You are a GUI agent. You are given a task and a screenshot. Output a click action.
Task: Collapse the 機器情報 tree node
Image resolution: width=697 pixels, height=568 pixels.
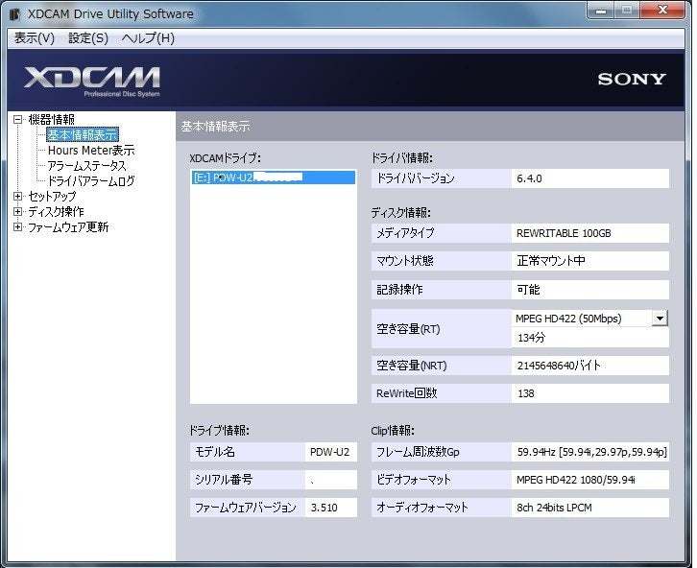[18, 120]
